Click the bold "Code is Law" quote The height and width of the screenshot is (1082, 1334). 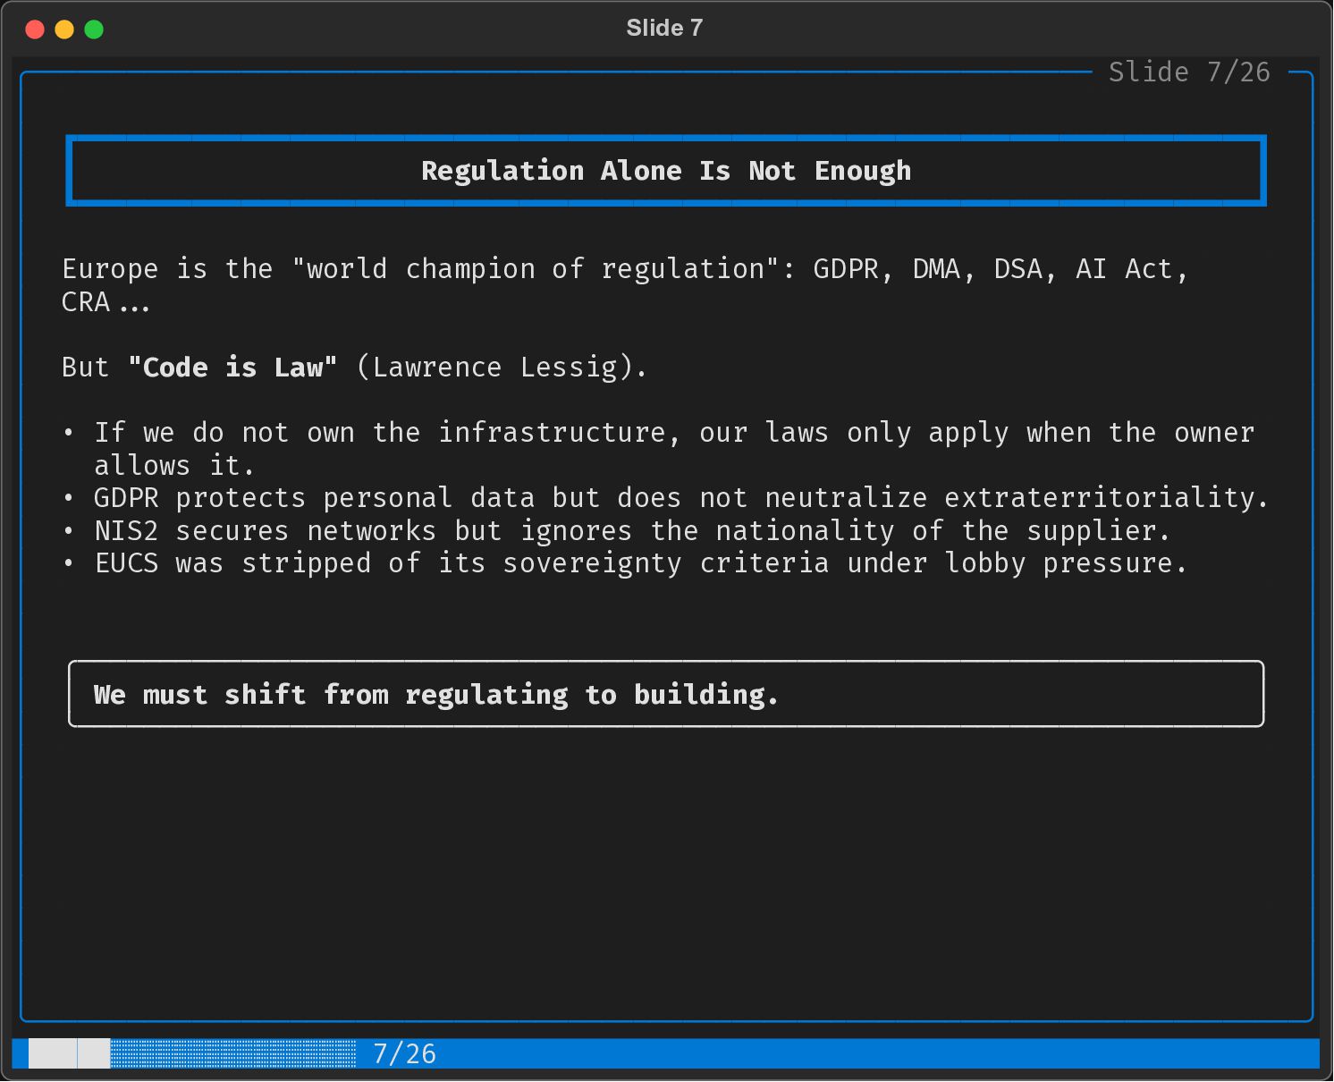coord(232,368)
